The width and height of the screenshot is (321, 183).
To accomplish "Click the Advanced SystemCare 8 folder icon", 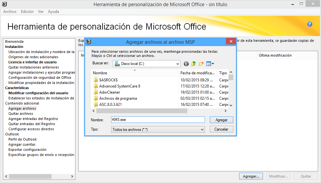I will click(96, 86).
